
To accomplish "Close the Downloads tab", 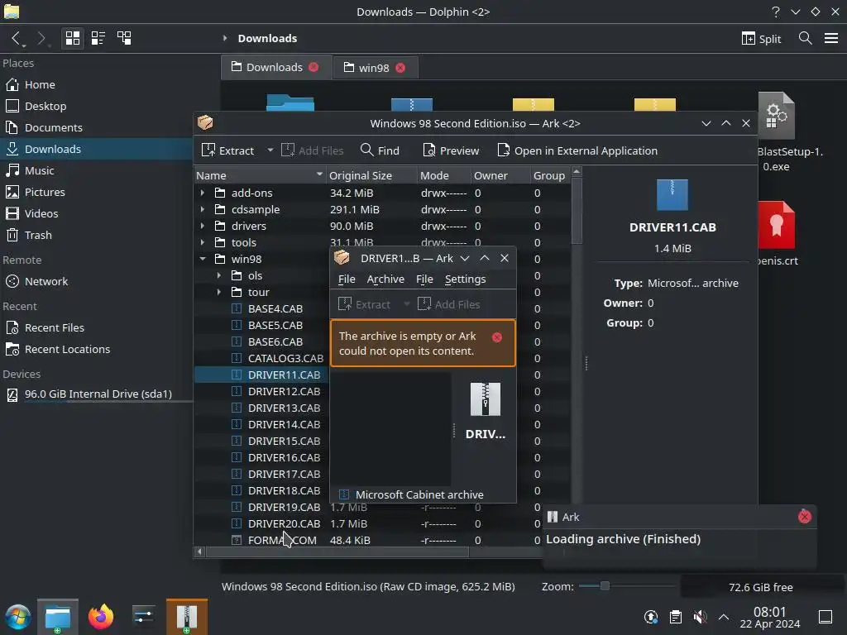I will [x=313, y=67].
